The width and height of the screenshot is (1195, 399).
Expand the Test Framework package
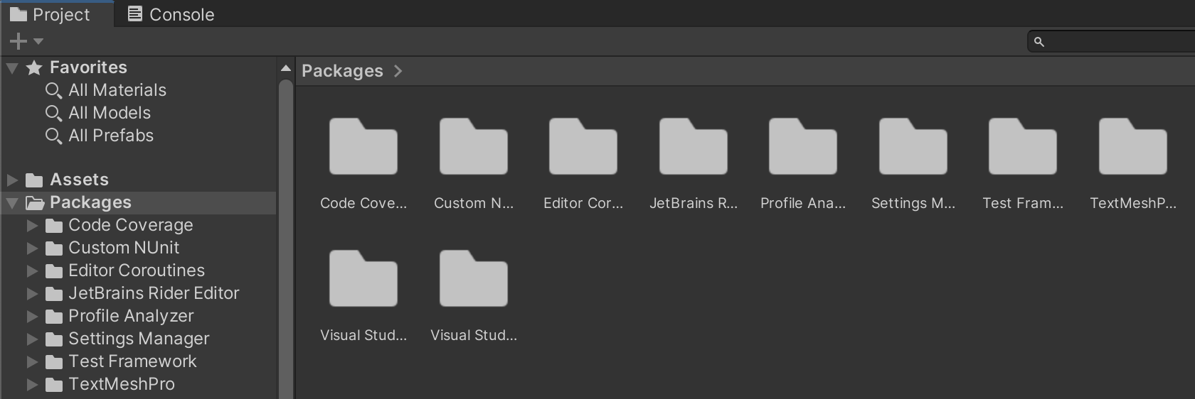[x=32, y=362]
